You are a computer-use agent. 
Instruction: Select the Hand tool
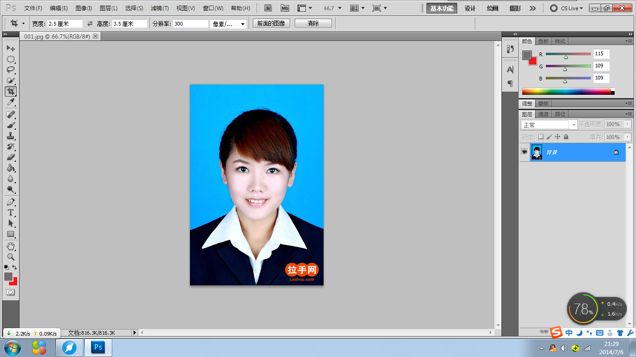click(11, 246)
